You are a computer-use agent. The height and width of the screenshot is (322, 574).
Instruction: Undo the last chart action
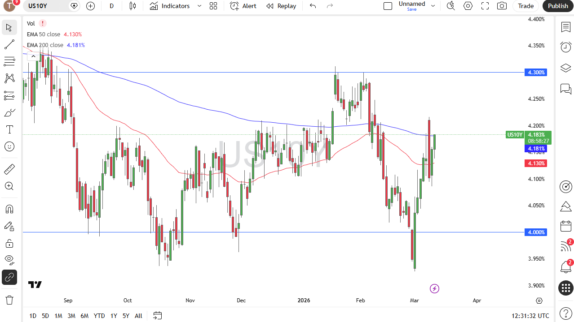tap(313, 6)
